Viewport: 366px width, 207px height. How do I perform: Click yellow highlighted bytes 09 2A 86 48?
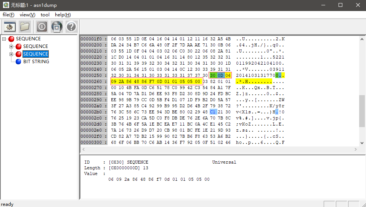125,81
